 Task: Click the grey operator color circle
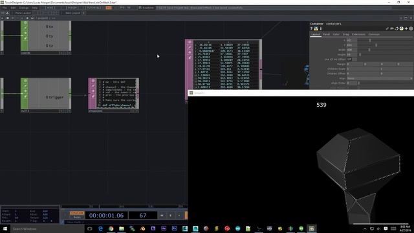411,28
